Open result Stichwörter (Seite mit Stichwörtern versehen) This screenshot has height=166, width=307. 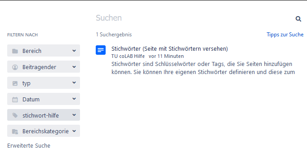tap(169, 49)
